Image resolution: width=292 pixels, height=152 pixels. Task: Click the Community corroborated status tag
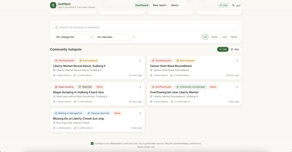click(191, 87)
